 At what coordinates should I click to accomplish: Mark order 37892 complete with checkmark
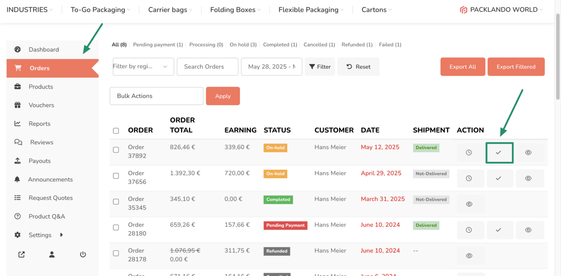pyautogui.click(x=499, y=153)
